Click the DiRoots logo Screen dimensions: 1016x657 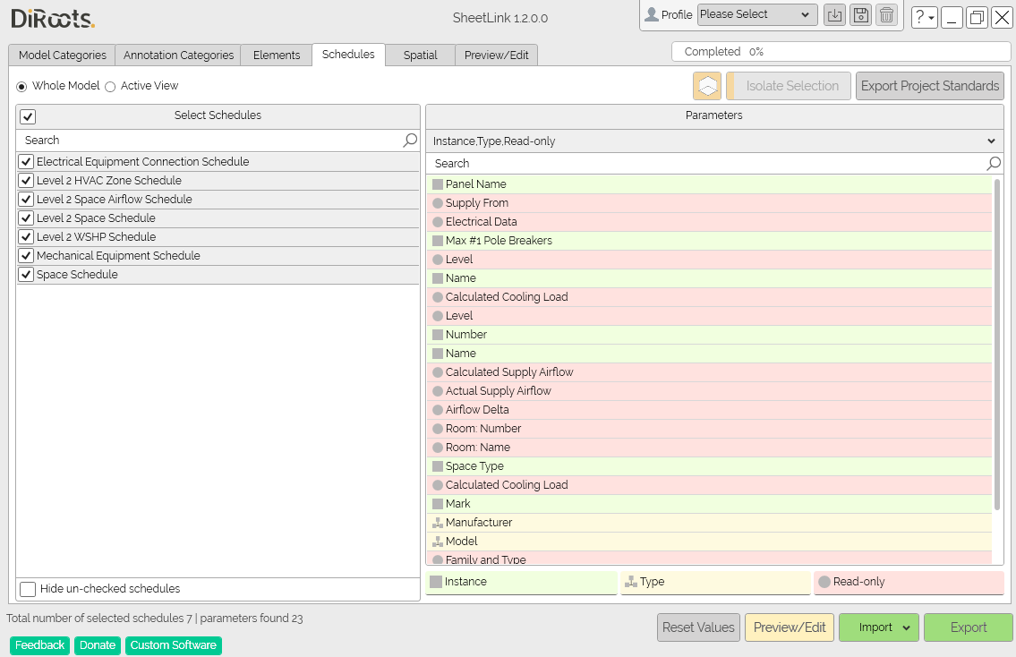click(53, 19)
